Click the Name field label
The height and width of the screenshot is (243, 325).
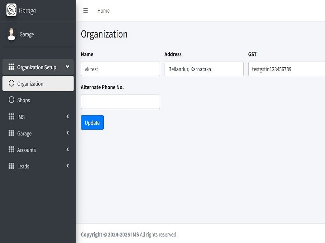[87, 54]
